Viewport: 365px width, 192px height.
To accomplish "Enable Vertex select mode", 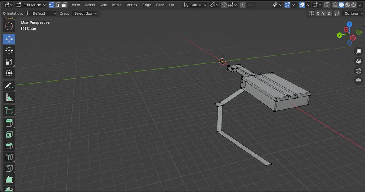I will pyautogui.click(x=52, y=5).
